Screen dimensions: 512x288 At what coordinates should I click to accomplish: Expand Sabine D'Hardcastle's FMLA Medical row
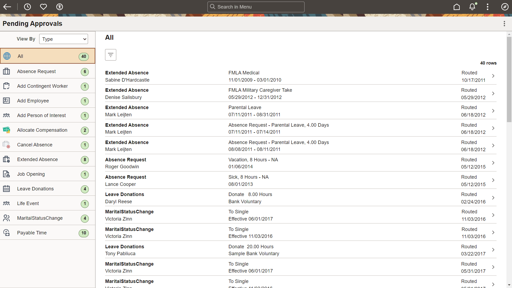tap(493, 76)
